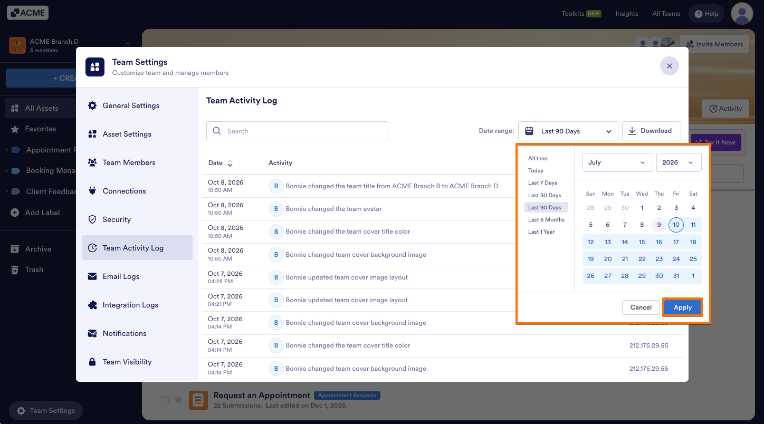Choose the Last 1 Year preset
764x424 pixels.
point(541,232)
